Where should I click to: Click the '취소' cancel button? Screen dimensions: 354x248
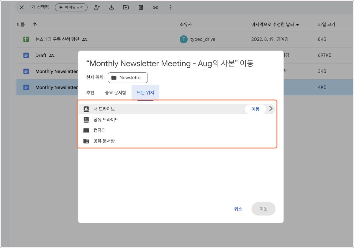238,209
